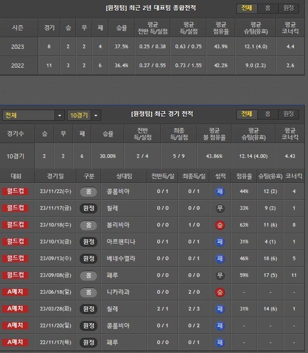Select 전체 tab in 최근 경기 전적 header

(247, 114)
